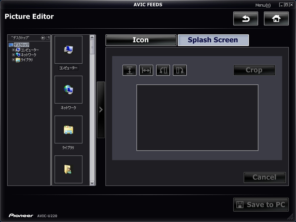The width and height of the screenshot is (296, 222).
Task: Click the thumbnail list scroll down arrow
Action: (x=92, y=183)
